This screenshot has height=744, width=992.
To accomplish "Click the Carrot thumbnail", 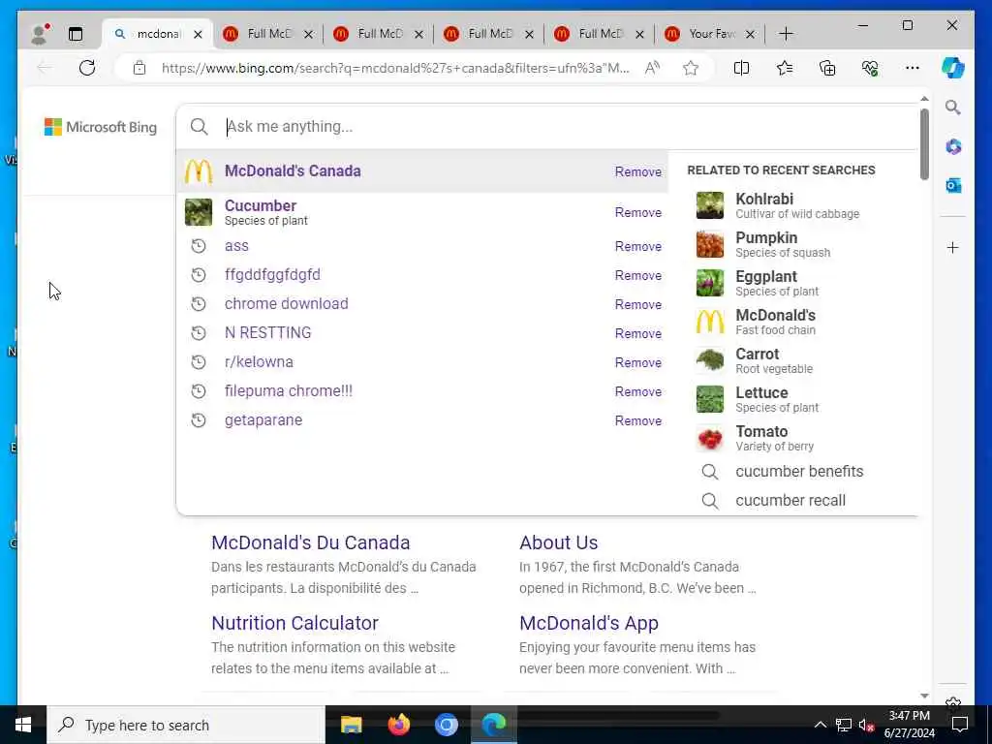I will pos(710,360).
